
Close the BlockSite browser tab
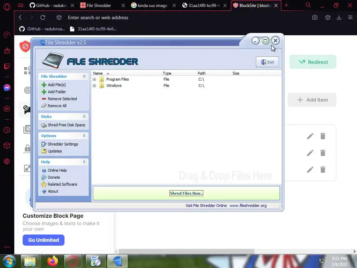point(276,6)
